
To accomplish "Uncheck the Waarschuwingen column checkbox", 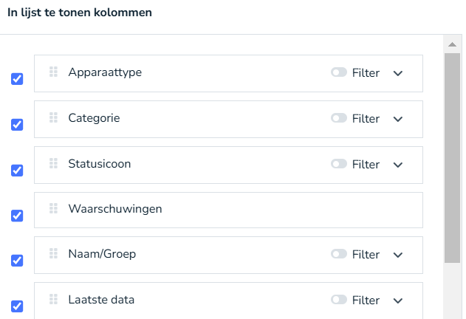I will coord(17,216).
